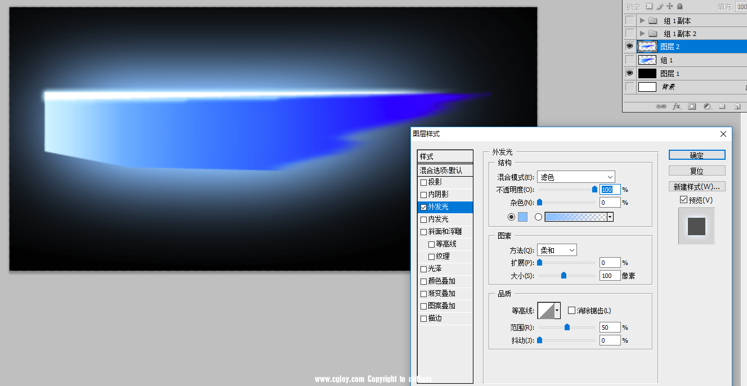This screenshot has width=747, height=386.
Task: Click the 大小 size value field
Action: point(610,276)
